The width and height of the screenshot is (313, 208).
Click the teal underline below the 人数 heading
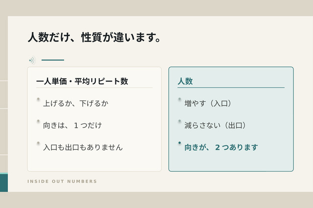coord(231,87)
